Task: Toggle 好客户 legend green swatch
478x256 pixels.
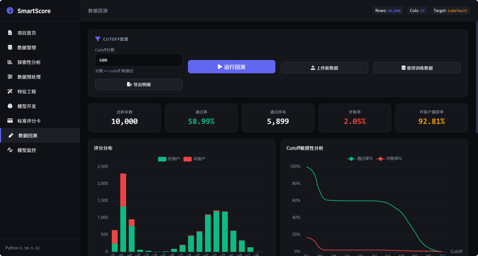Action: coord(162,159)
